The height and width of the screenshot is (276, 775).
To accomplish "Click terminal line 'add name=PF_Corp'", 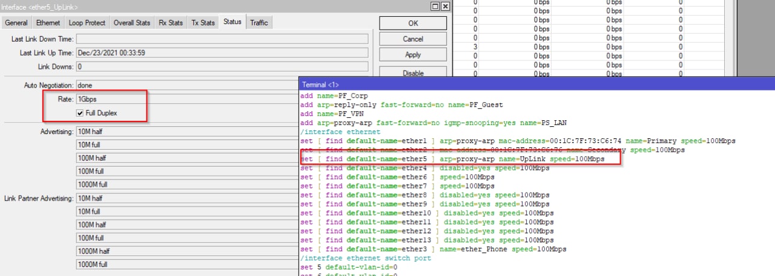I will (334, 96).
